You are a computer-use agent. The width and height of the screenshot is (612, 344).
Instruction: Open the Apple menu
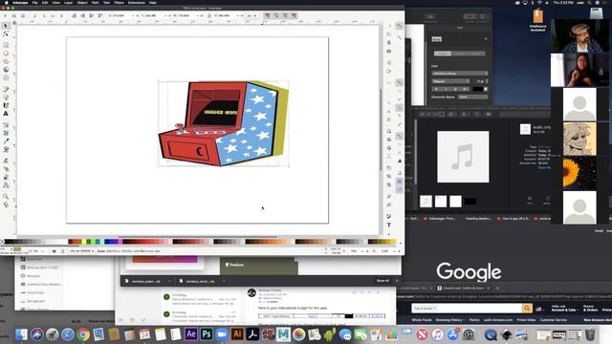tap(7, 3)
